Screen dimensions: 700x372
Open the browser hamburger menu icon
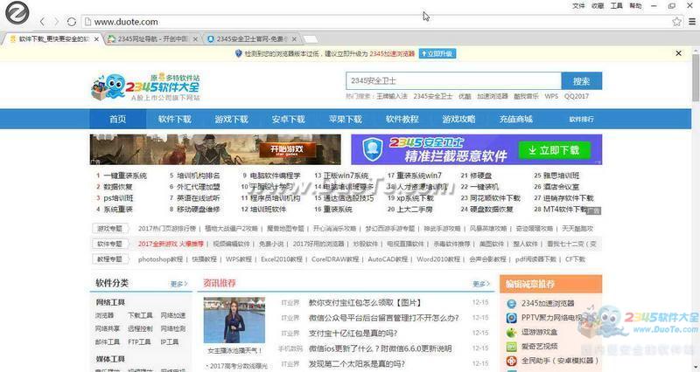692,21
